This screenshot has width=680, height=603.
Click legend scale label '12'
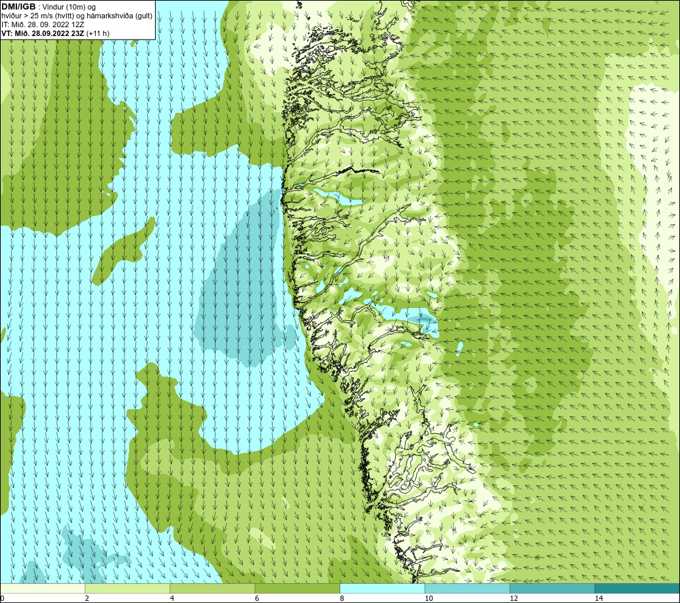(514, 598)
